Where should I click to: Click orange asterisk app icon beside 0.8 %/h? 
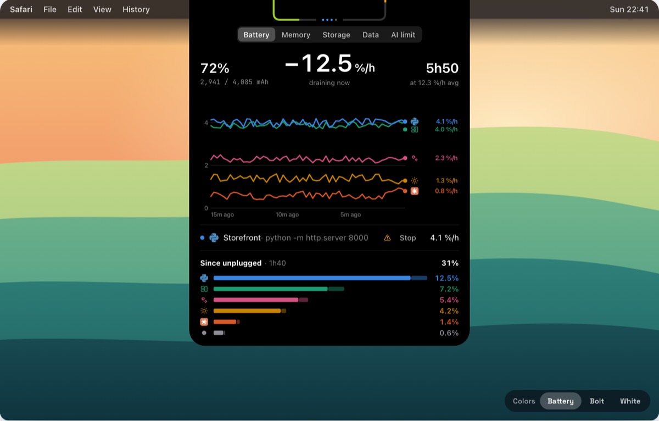click(415, 191)
